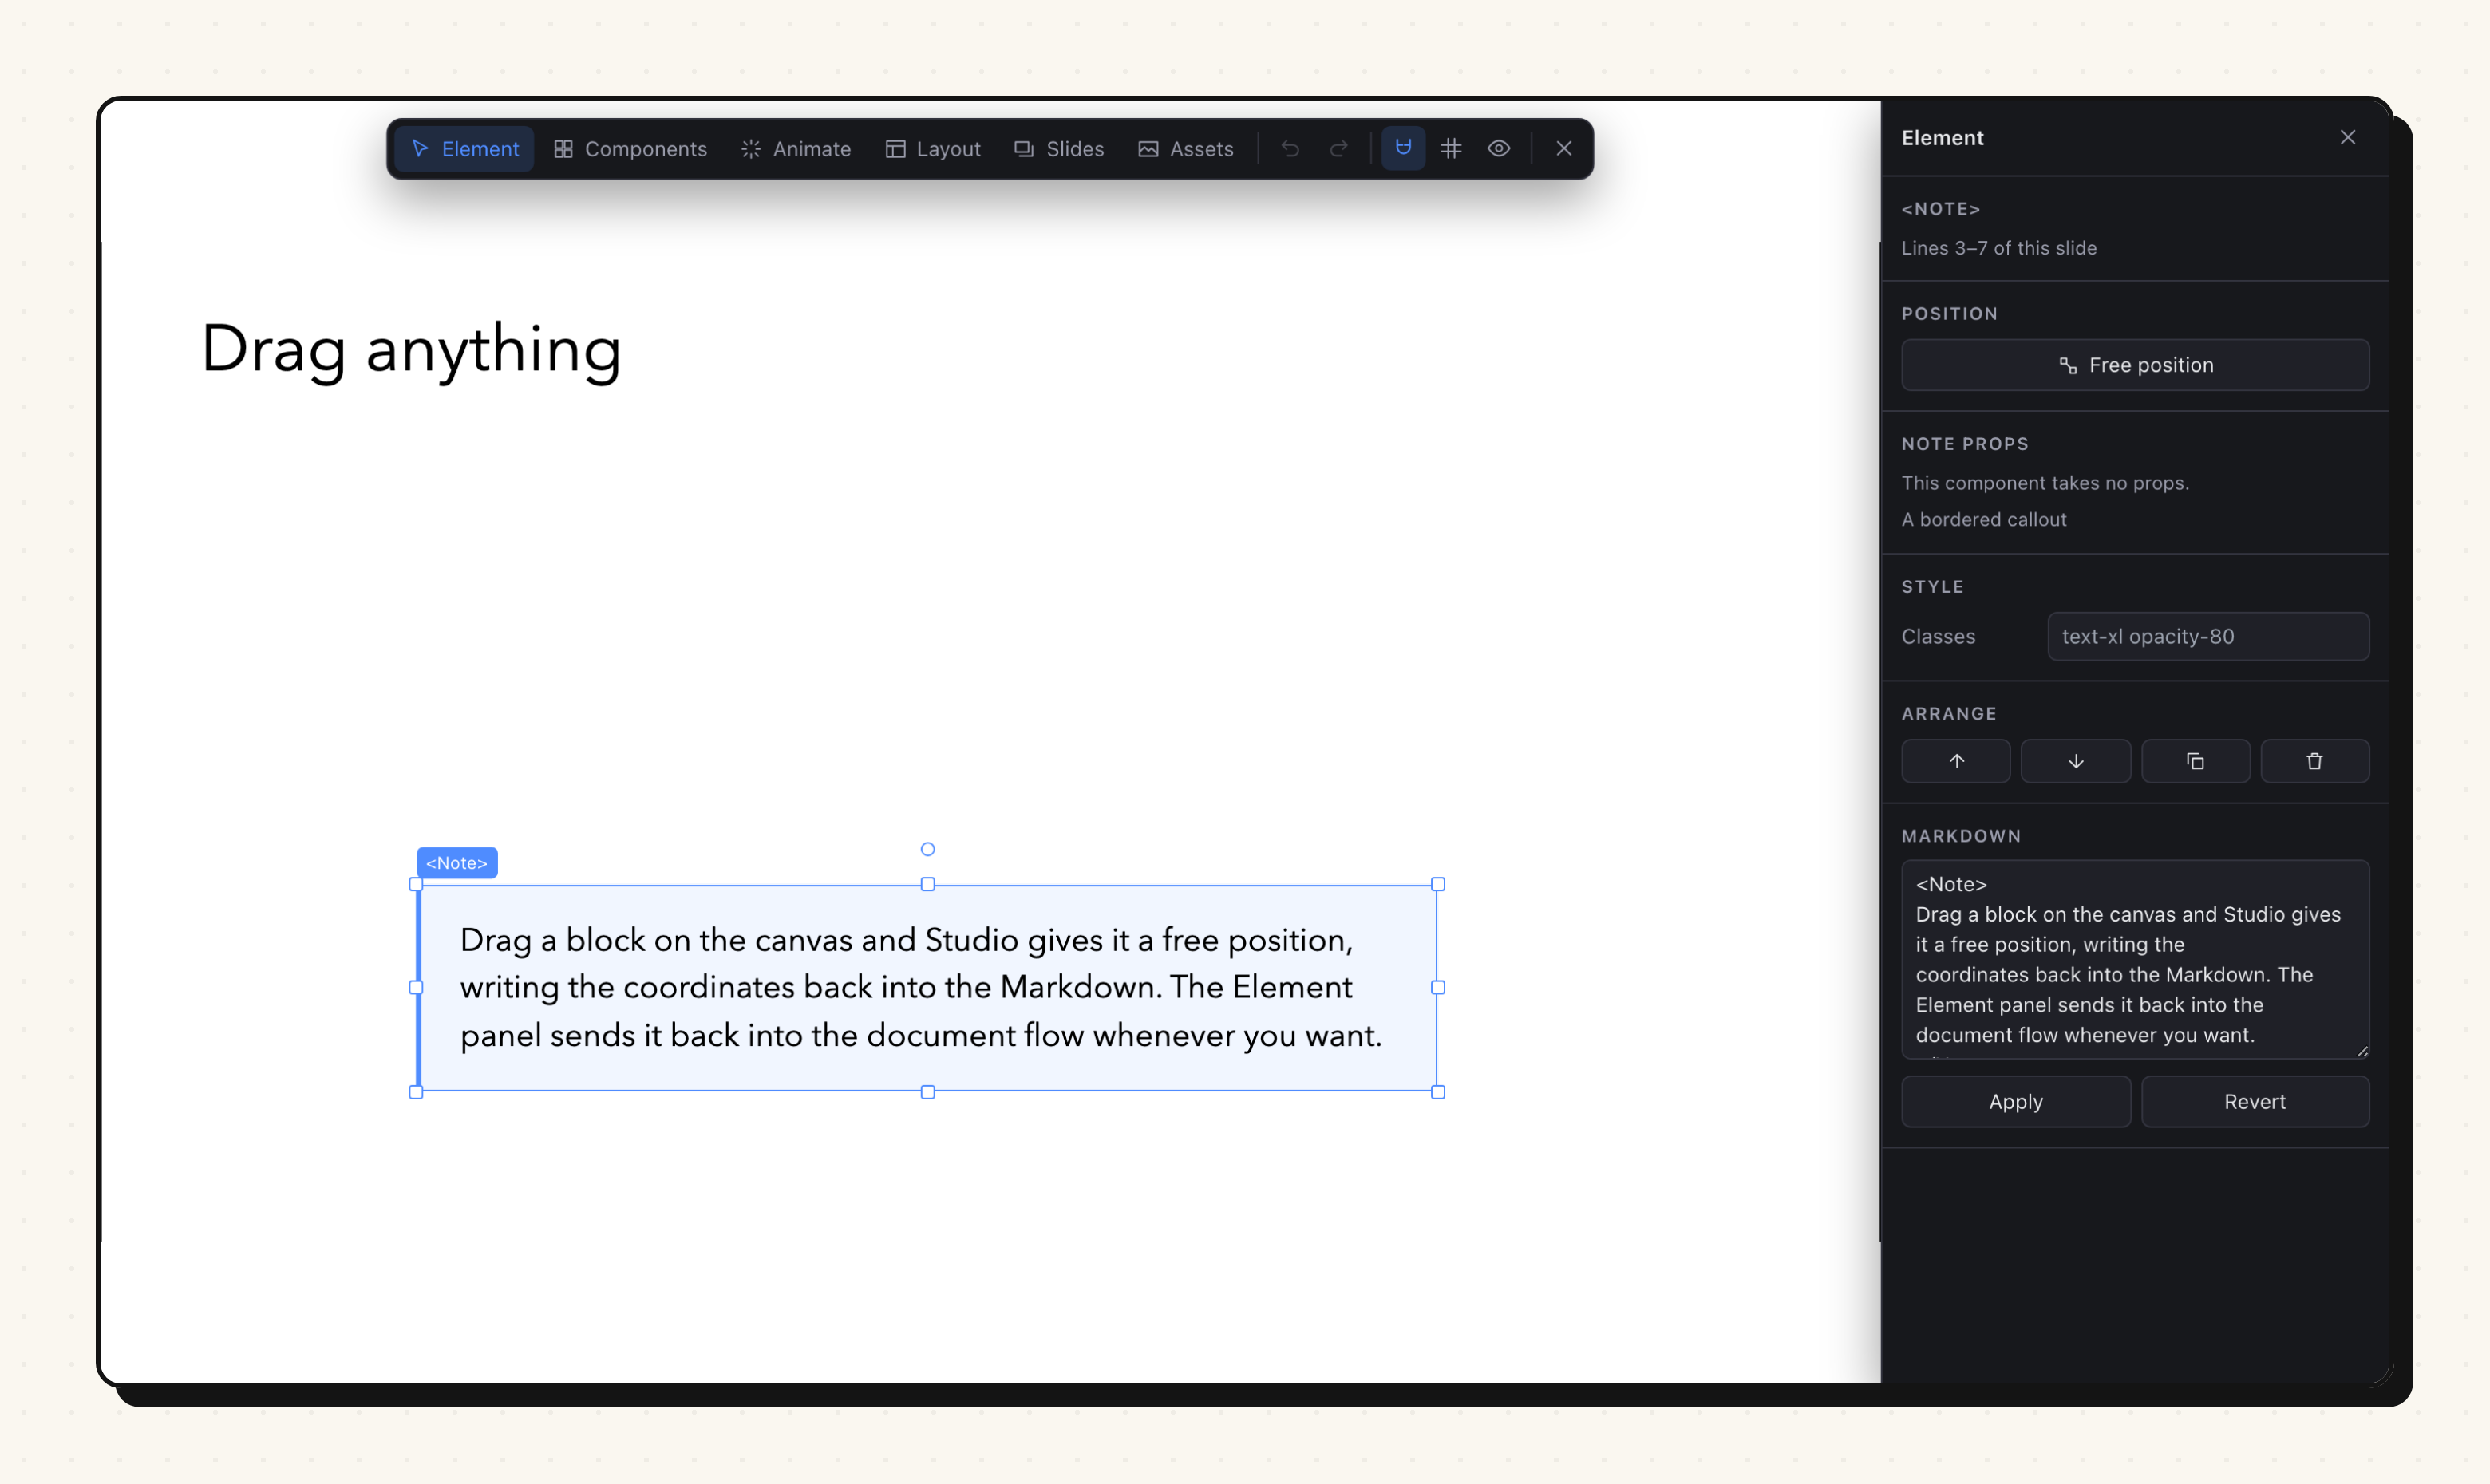The image size is (2490, 1484).
Task: Revert the Markdown changes
Action: [2255, 1101]
